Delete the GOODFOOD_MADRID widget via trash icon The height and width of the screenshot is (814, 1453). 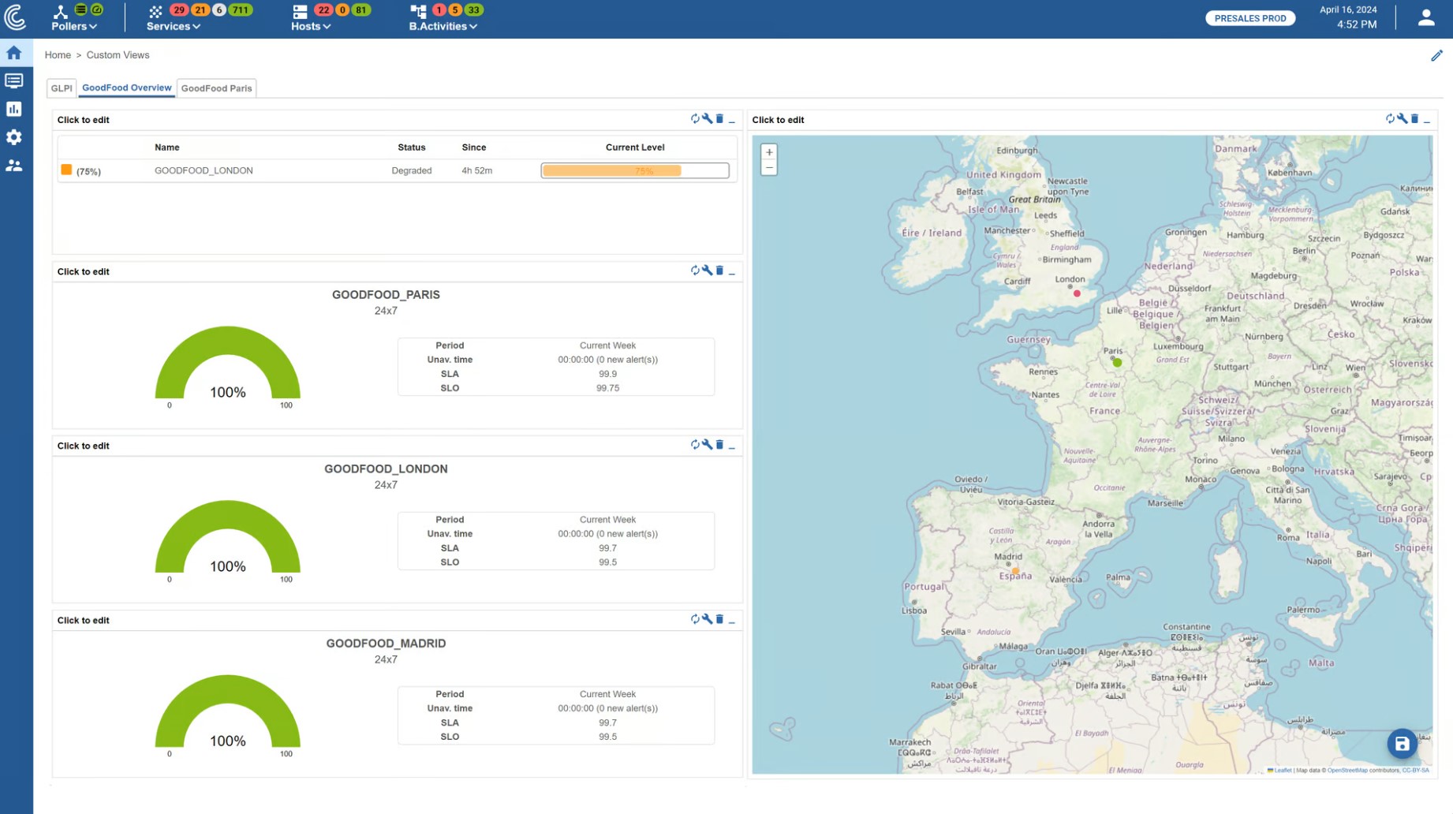(719, 618)
